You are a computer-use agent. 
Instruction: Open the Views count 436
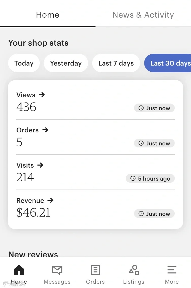click(x=26, y=107)
